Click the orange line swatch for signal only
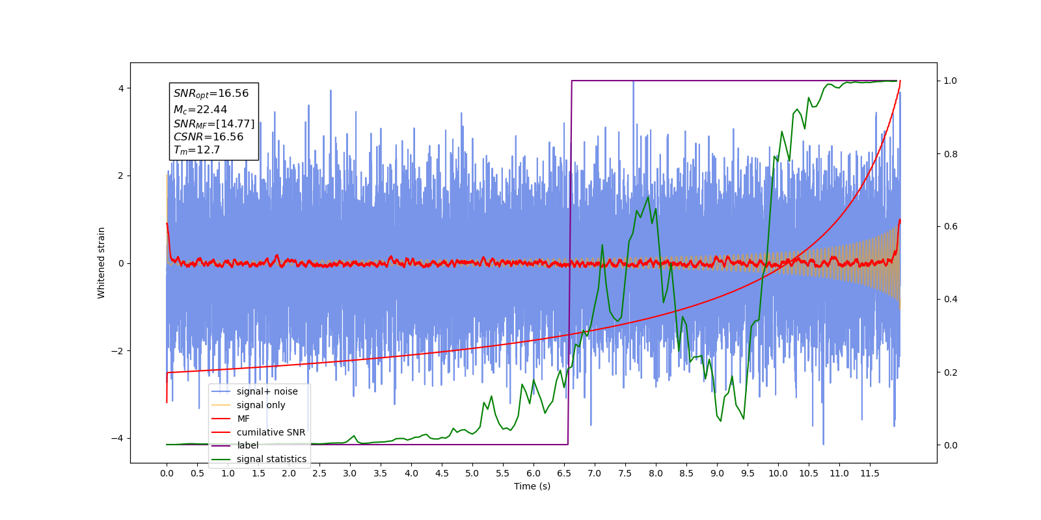 pos(221,405)
